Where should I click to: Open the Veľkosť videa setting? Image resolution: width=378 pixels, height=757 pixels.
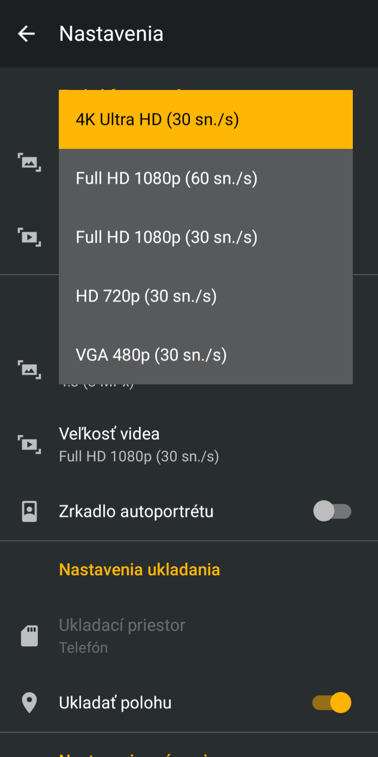click(189, 445)
